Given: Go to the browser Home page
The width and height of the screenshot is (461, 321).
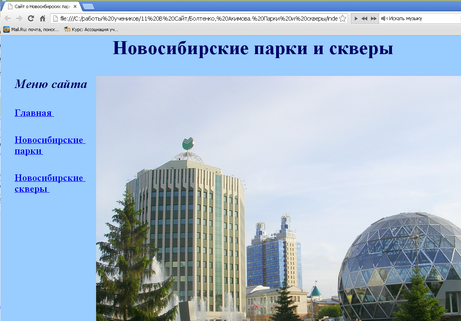Looking at the screenshot, I should 42,19.
